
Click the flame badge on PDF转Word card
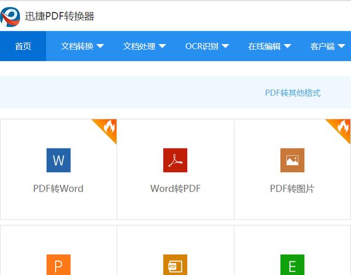(x=108, y=127)
